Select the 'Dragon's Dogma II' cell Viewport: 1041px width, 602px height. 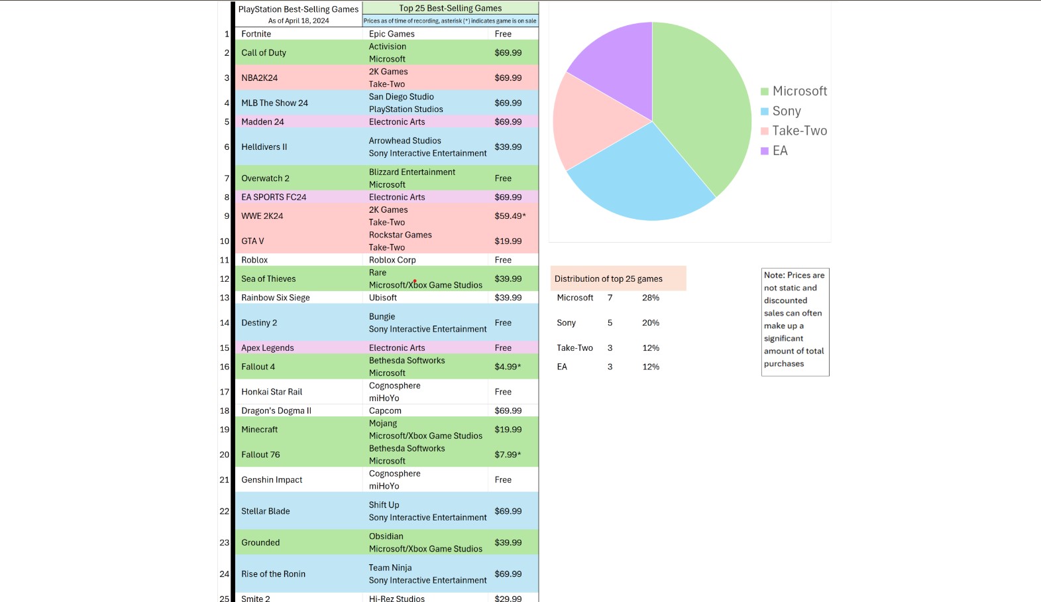(298, 410)
